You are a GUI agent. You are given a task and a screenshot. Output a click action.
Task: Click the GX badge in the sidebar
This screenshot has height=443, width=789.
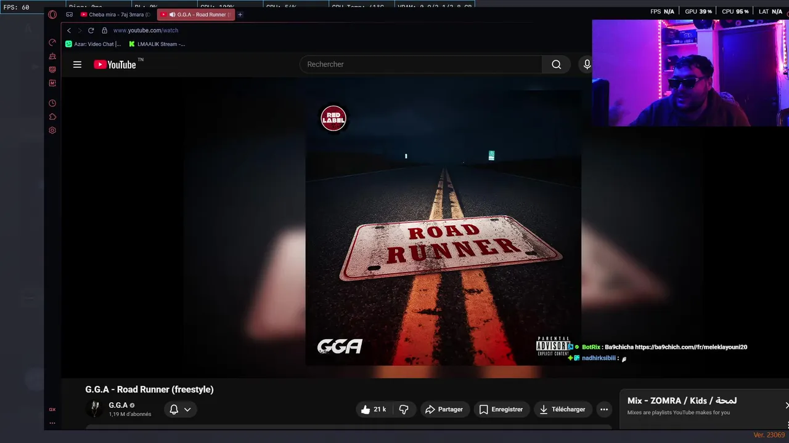52,409
